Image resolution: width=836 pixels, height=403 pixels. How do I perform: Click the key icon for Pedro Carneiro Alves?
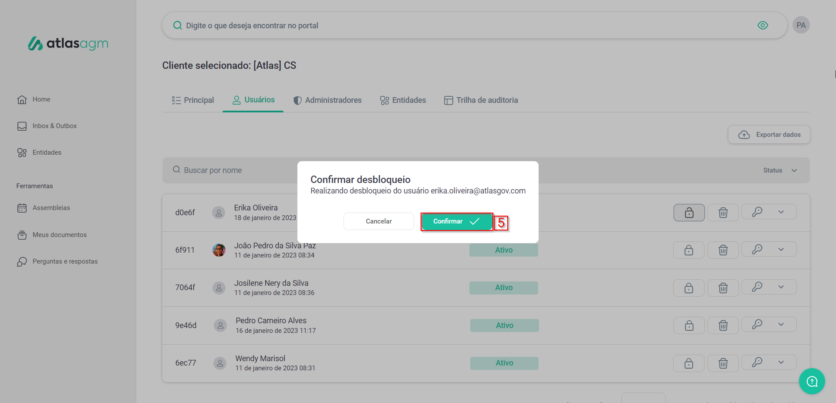pos(757,325)
